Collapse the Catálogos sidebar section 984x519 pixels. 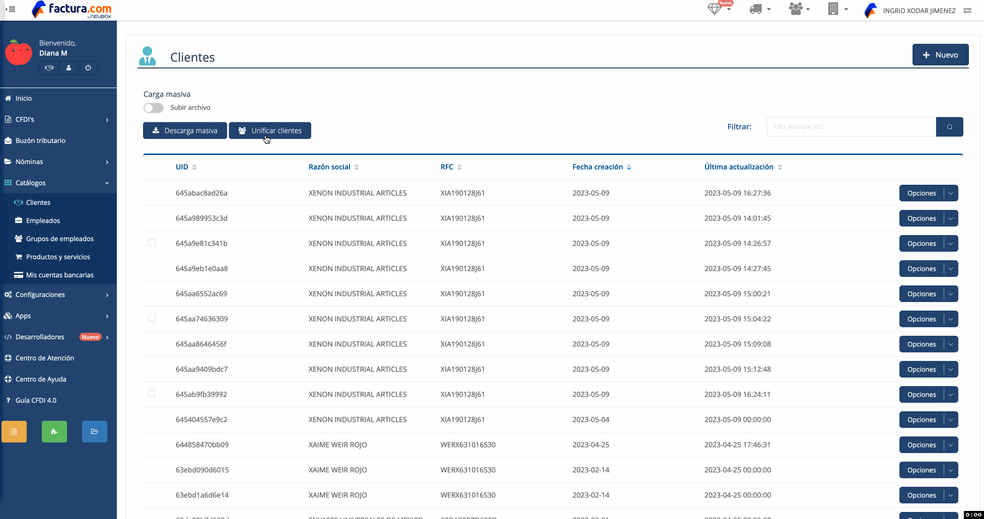click(x=58, y=183)
